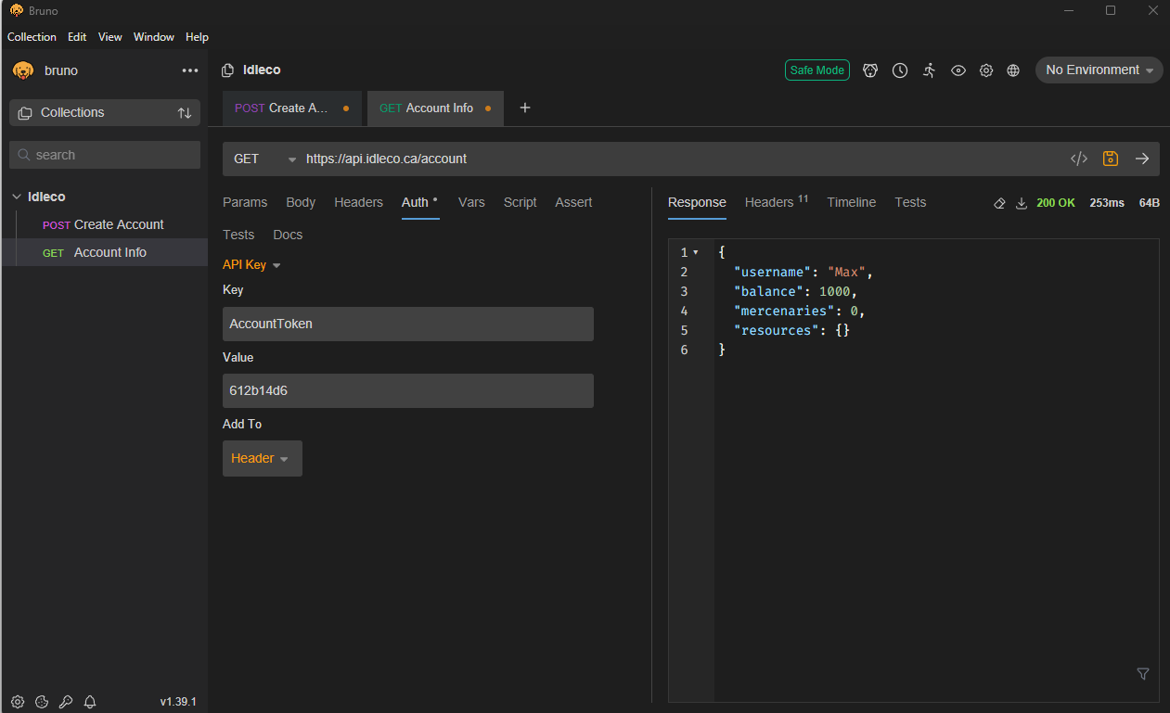Open the generate code icon
This screenshot has width=1170, height=713.
tap(1078, 159)
